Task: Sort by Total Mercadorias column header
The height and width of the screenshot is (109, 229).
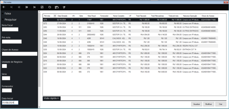Action: click(x=159, y=16)
